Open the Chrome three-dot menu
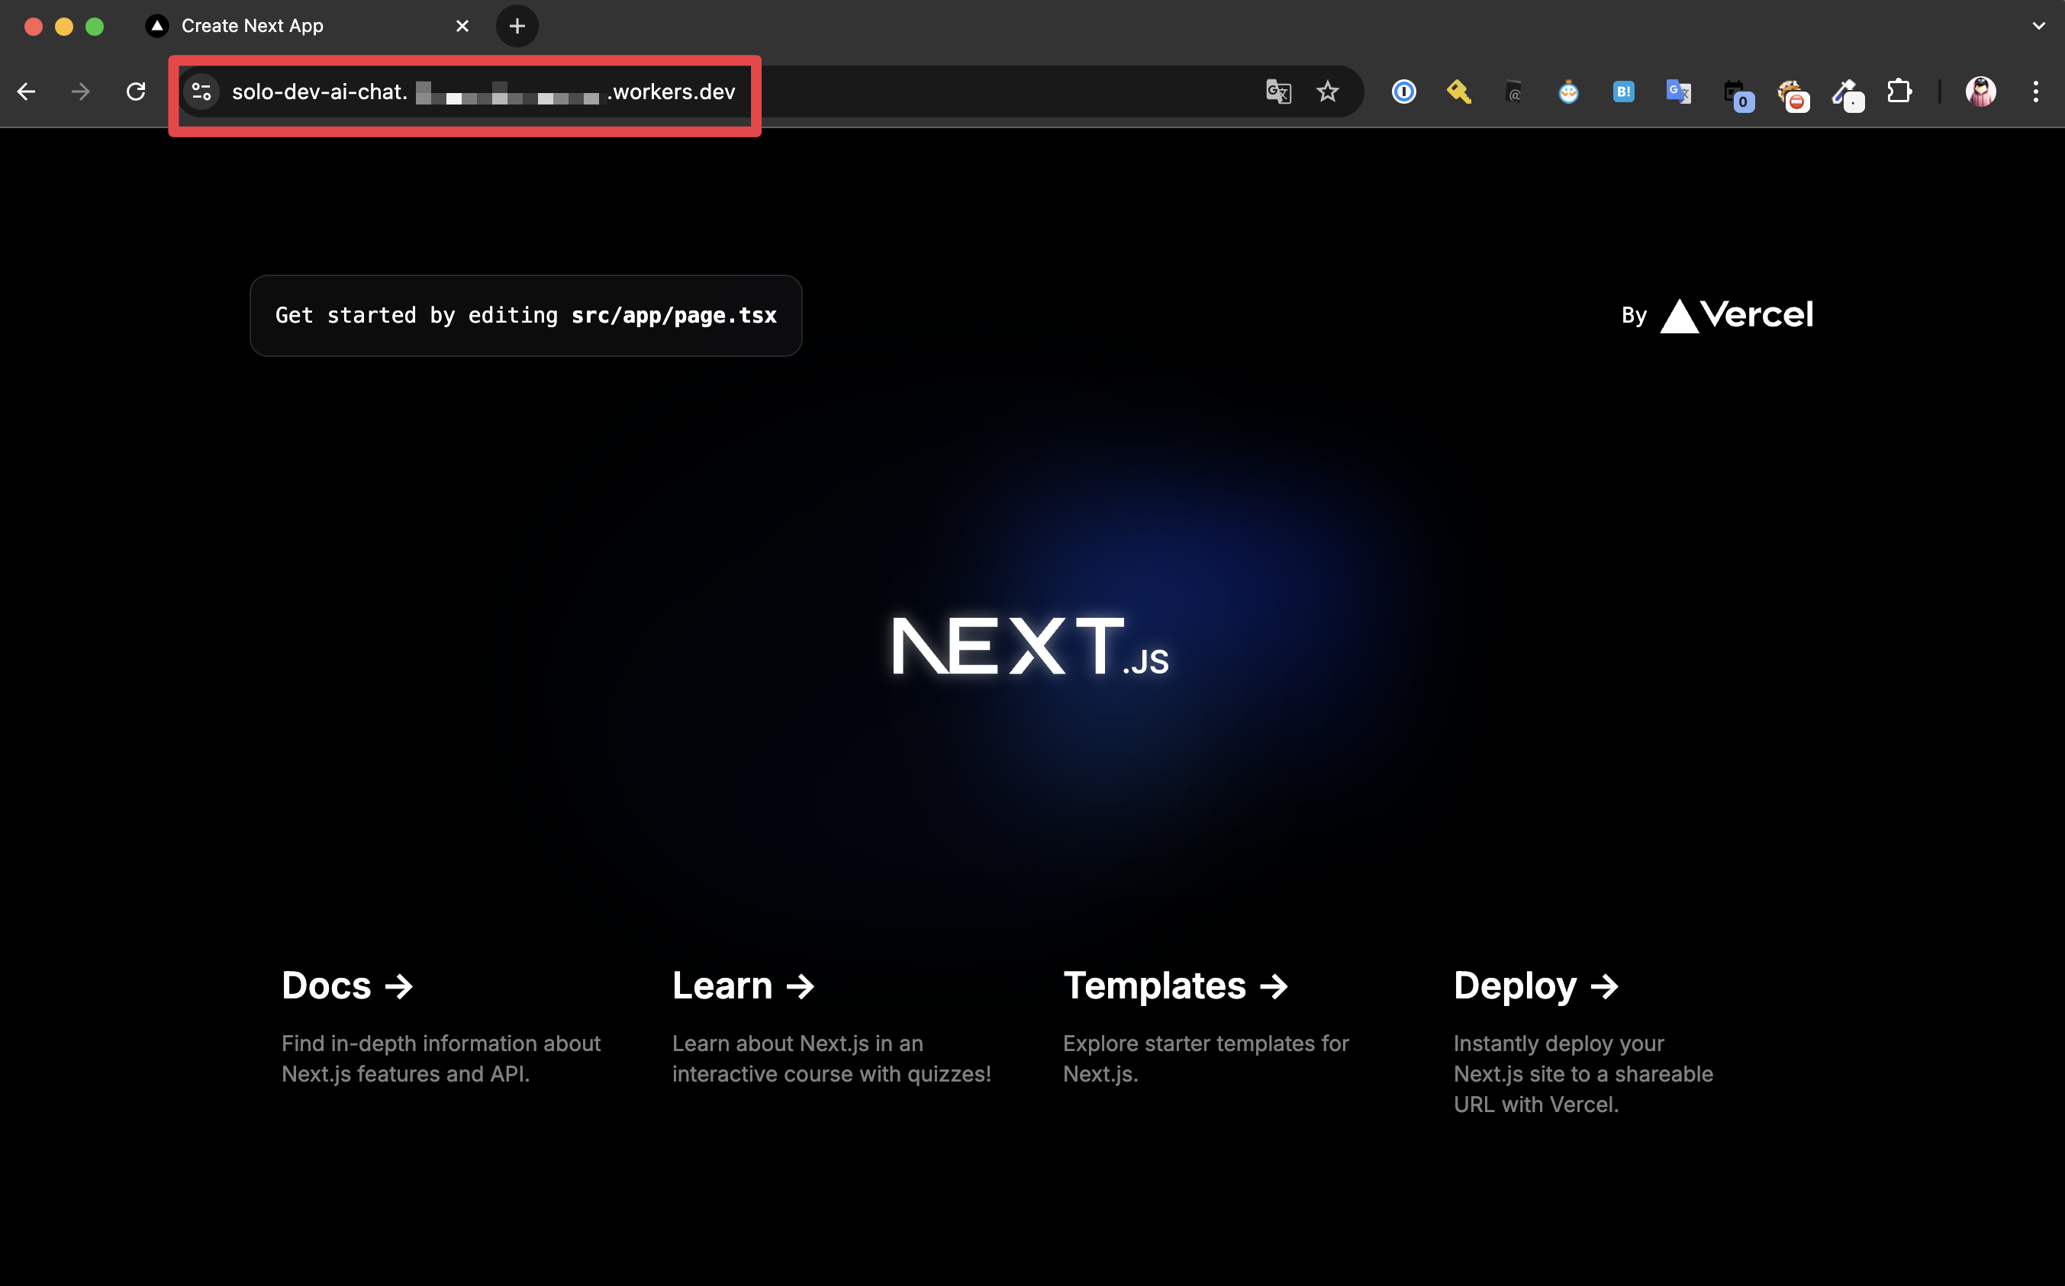 coord(2036,92)
